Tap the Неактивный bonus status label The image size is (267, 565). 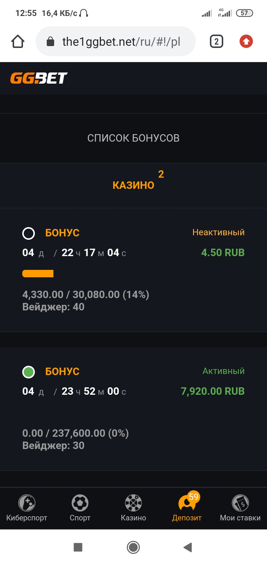[218, 233]
